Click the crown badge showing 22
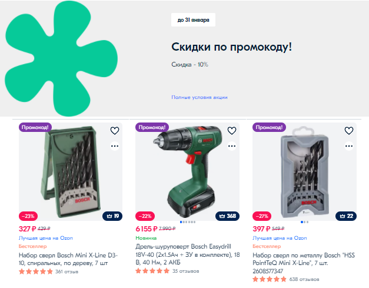Image resolution: width=369 pixels, height=288 pixels. [346, 216]
